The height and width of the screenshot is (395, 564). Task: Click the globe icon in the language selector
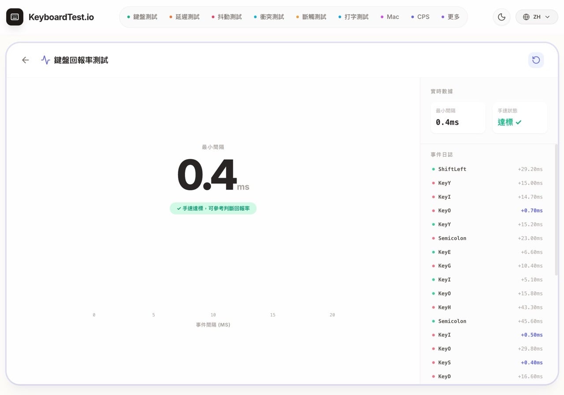click(526, 17)
